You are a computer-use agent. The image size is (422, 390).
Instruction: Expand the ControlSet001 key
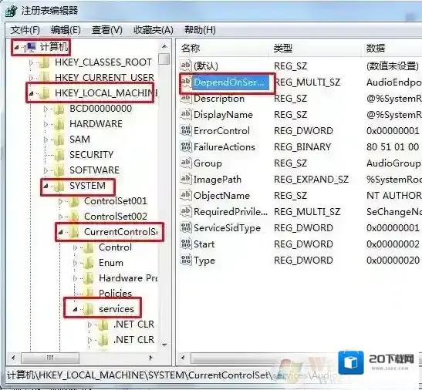click(x=60, y=201)
